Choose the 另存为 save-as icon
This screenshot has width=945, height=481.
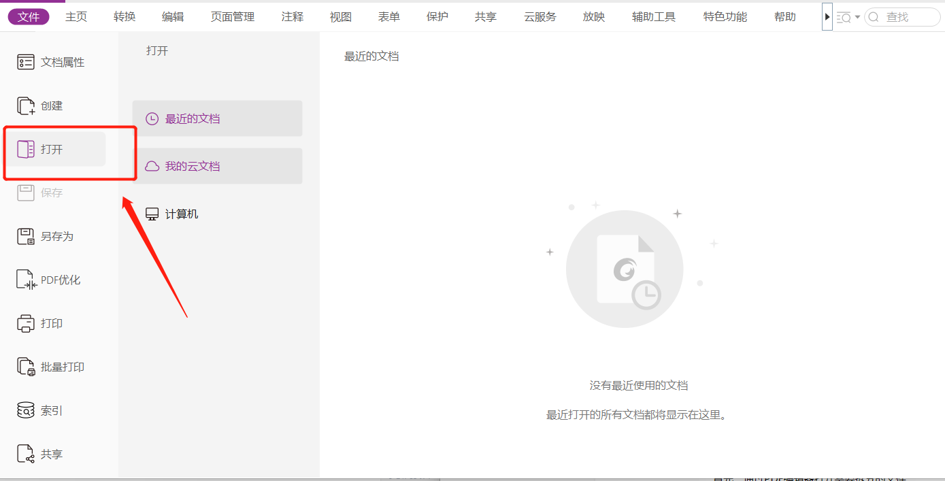pyautogui.click(x=26, y=236)
